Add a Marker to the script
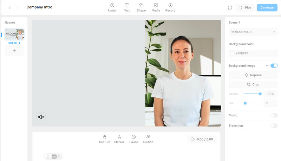The height and width of the screenshot is (161, 281). click(119, 139)
